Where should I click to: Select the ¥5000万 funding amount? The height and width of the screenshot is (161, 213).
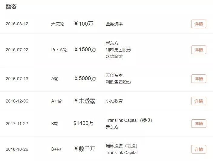(x=85, y=78)
